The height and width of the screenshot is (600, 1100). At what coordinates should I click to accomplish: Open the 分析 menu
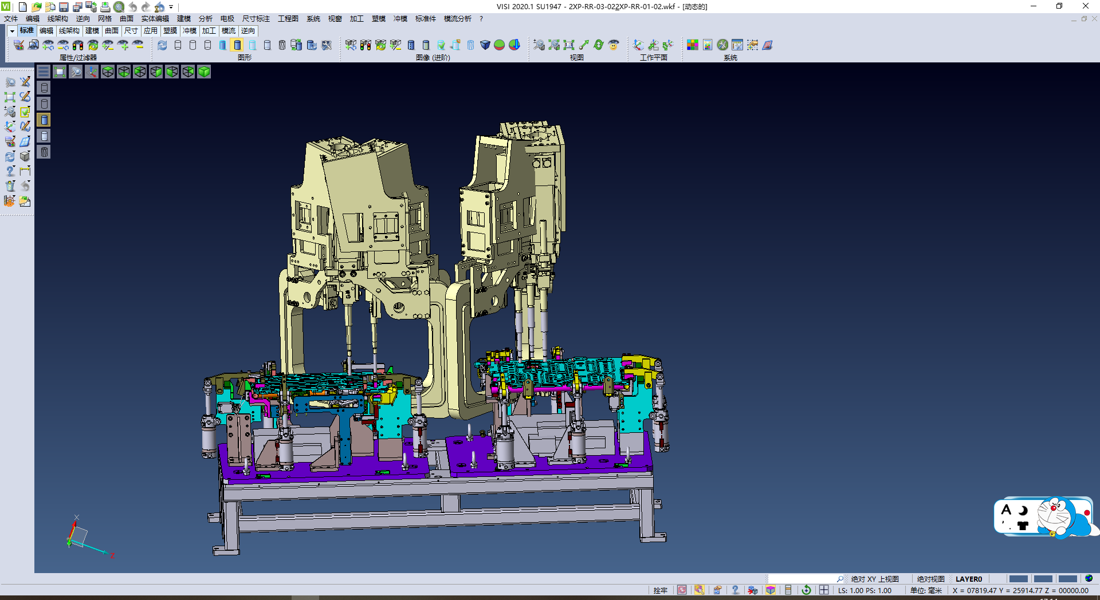click(205, 19)
